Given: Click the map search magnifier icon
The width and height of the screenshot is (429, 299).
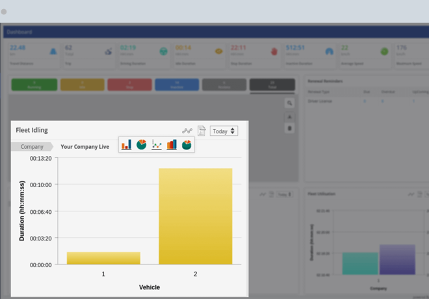Looking at the screenshot, I should point(290,103).
